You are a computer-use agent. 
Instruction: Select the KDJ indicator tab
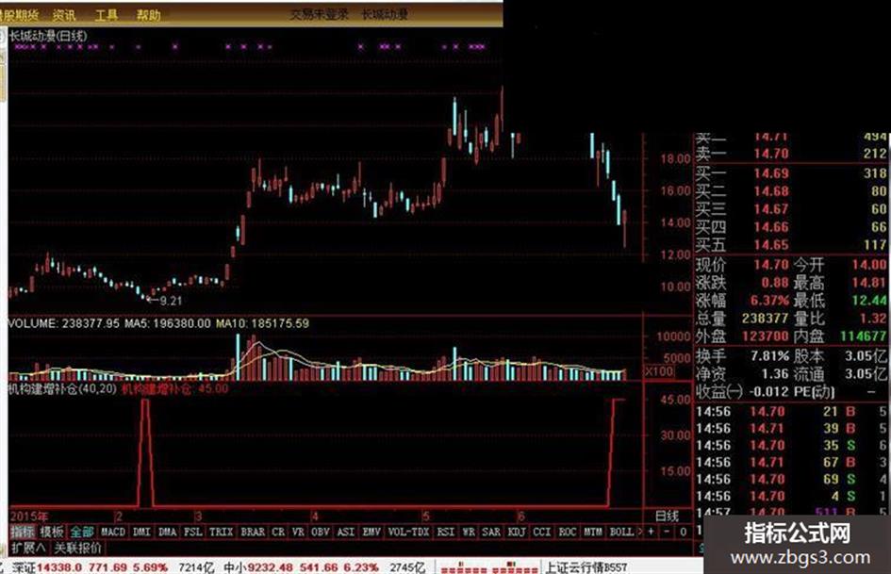[x=517, y=532]
